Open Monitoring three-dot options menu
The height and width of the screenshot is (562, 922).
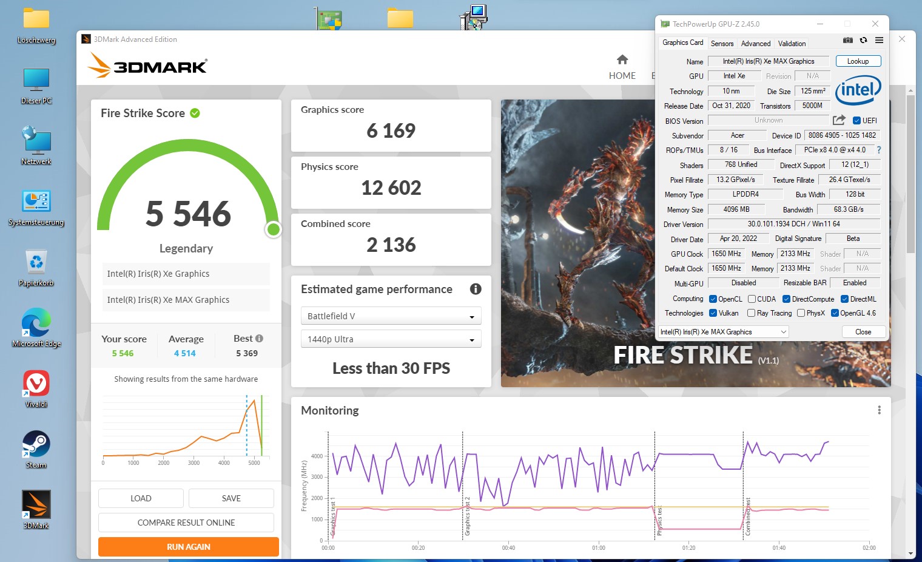click(879, 410)
